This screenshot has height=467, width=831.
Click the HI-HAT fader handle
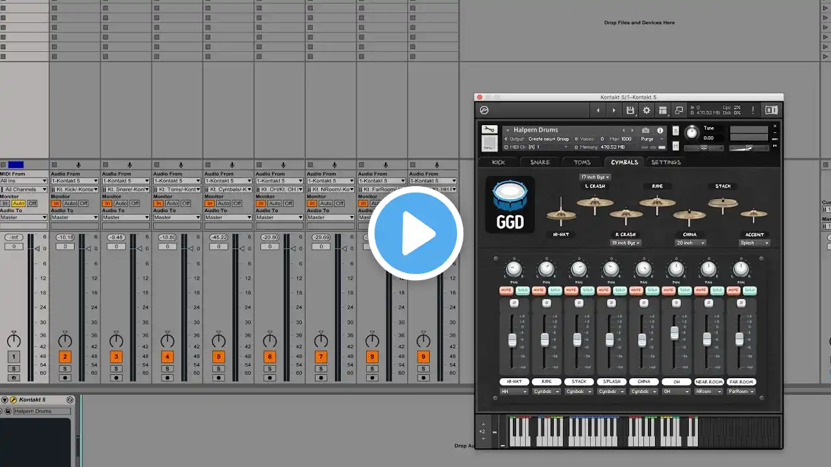coord(512,340)
